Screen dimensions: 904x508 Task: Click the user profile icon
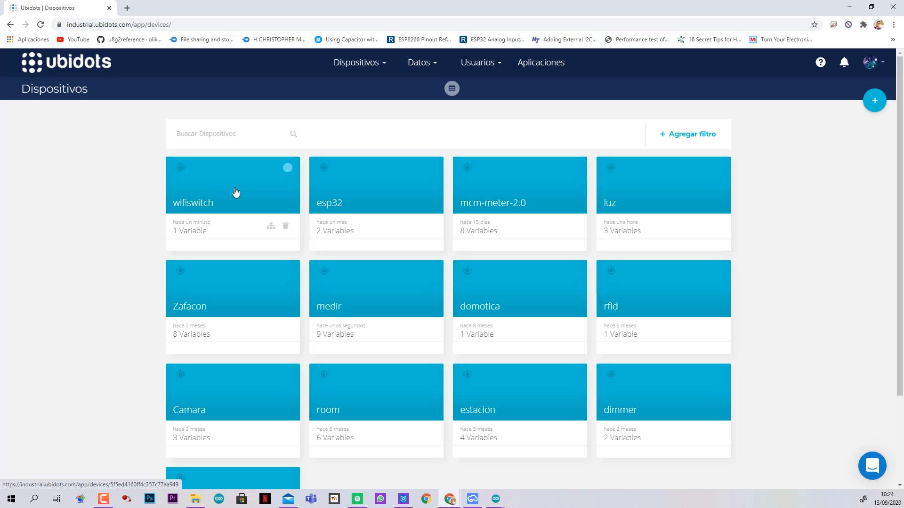(871, 62)
